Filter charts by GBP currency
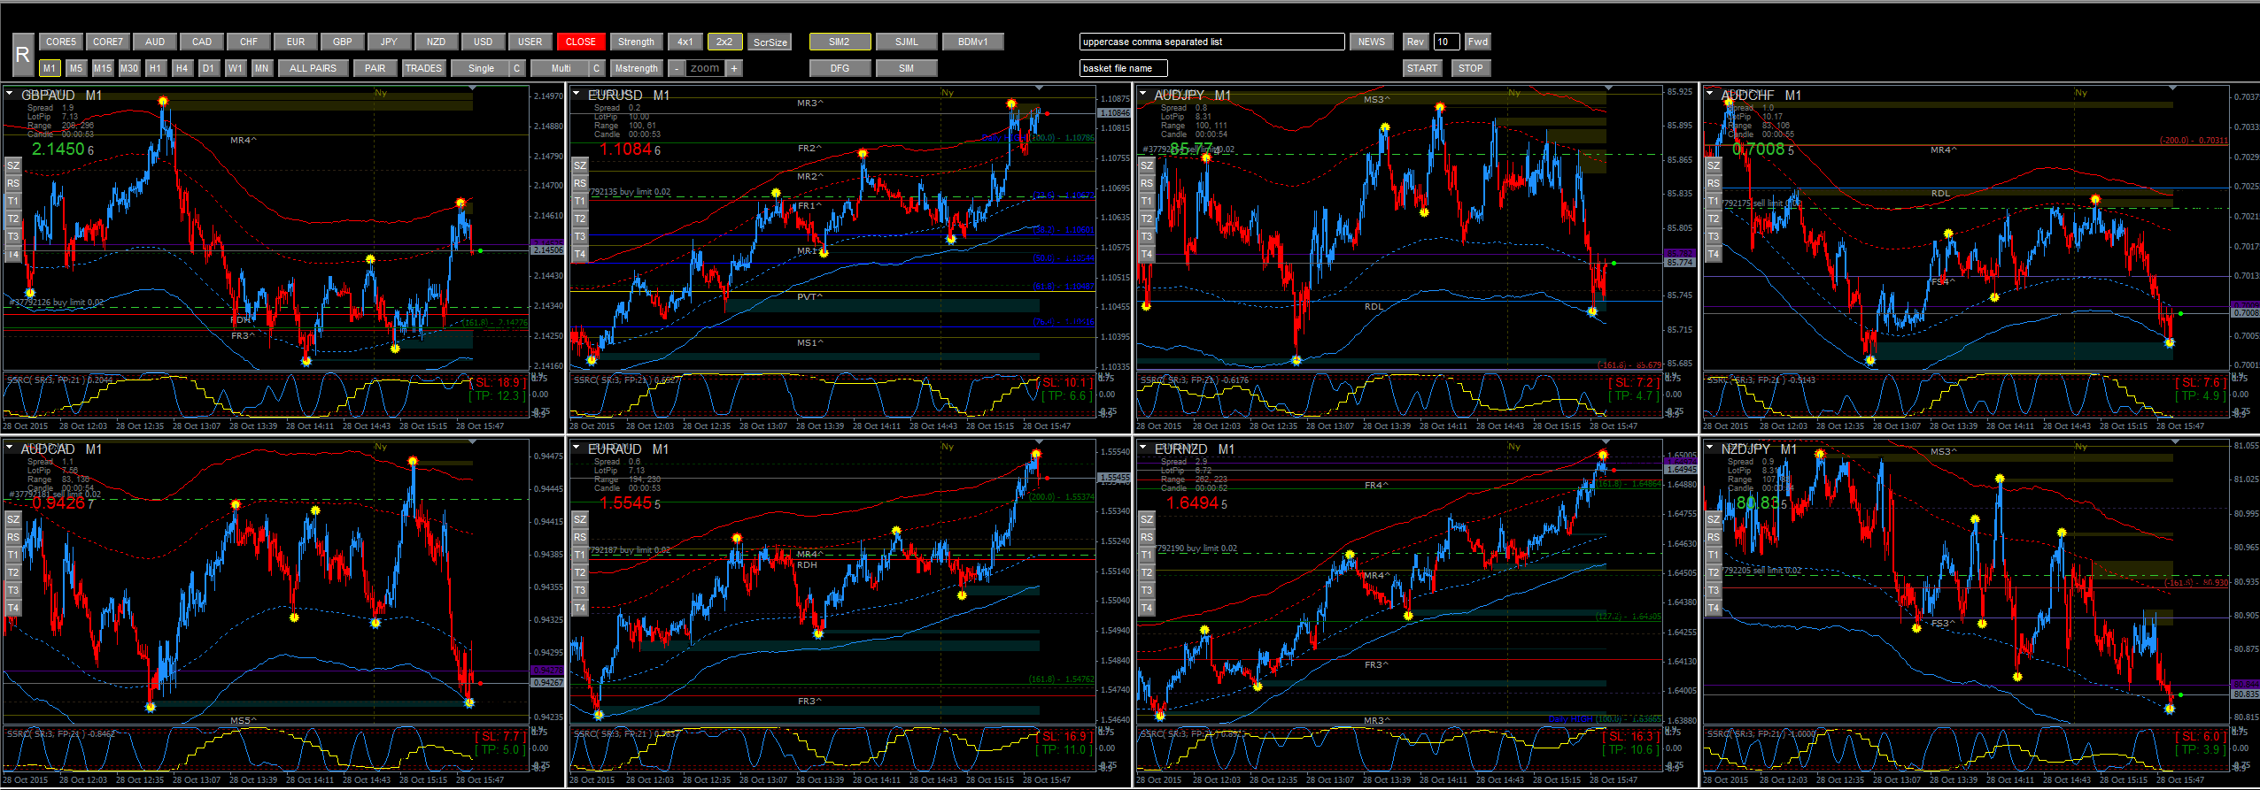This screenshot has width=2260, height=790. [343, 42]
